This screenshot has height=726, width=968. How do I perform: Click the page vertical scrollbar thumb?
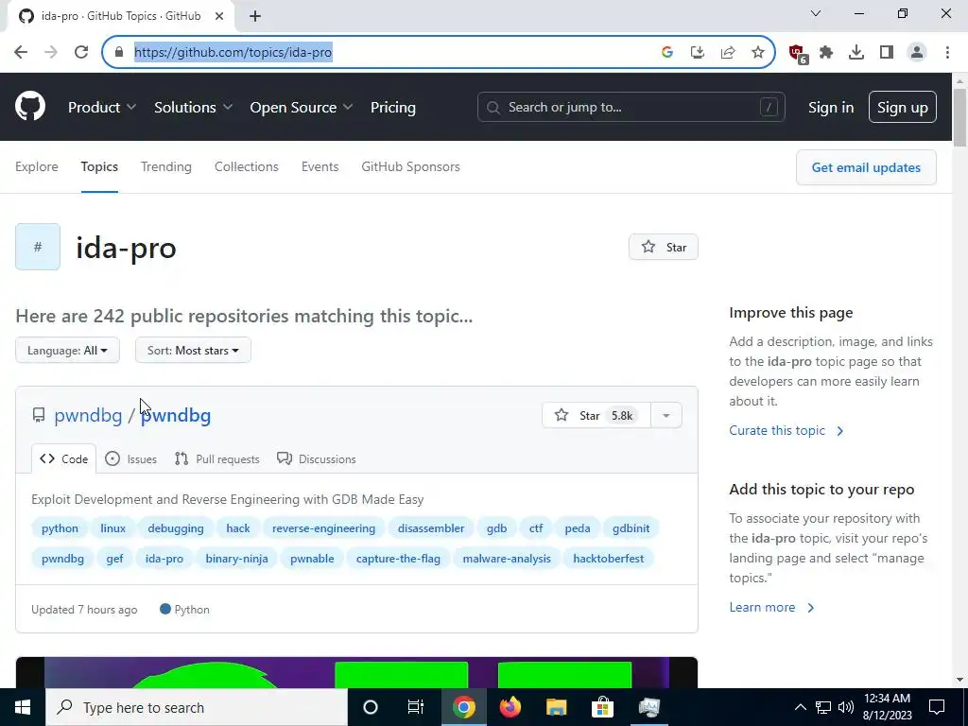[x=959, y=117]
